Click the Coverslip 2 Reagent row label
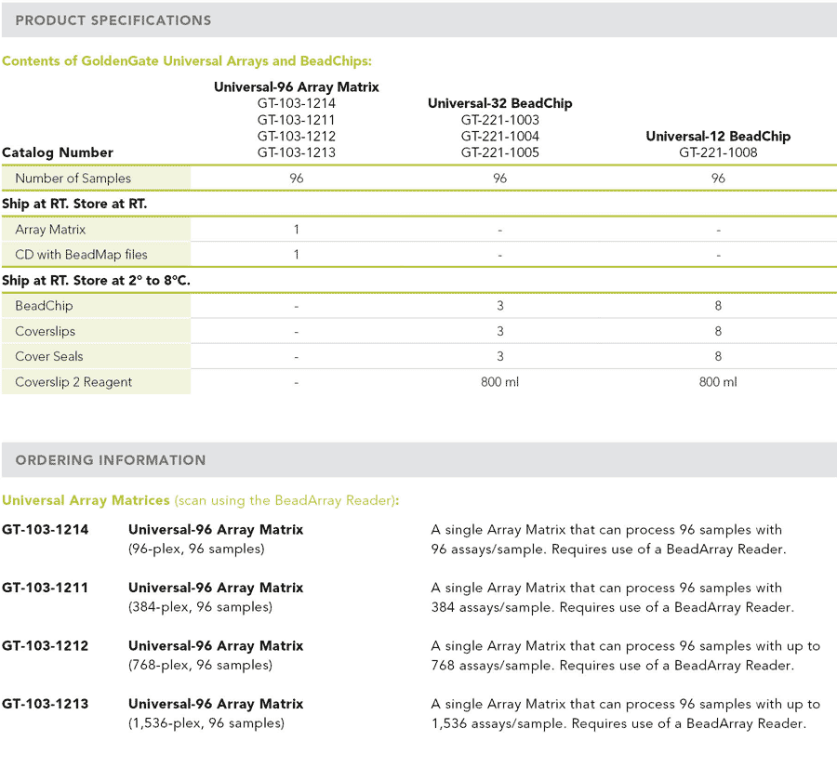 pos(73,382)
